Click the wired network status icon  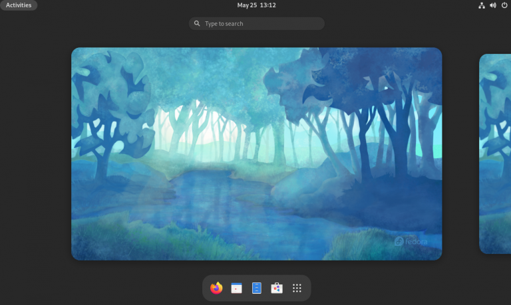(x=482, y=5)
